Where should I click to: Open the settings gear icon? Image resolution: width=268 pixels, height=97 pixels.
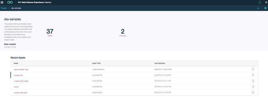(x=266, y=2)
